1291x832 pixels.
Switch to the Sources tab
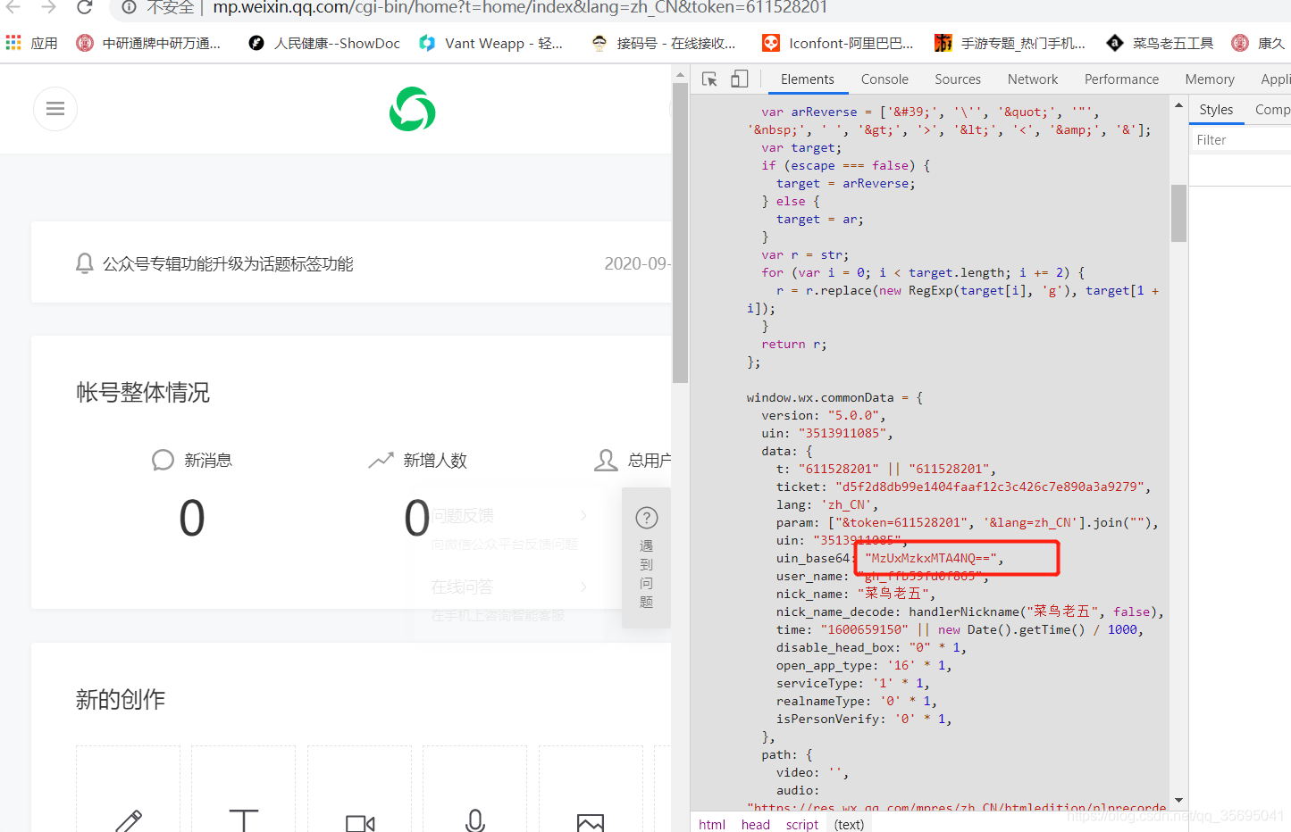[x=958, y=79]
